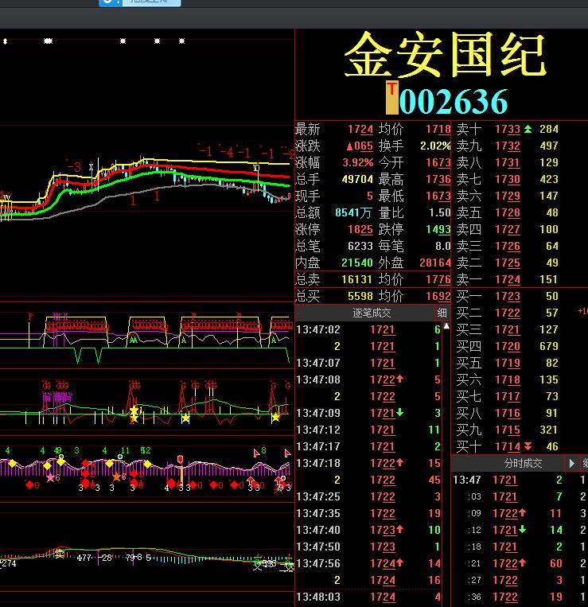Click the orange T marker beside code 002636

click(x=391, y=98)
